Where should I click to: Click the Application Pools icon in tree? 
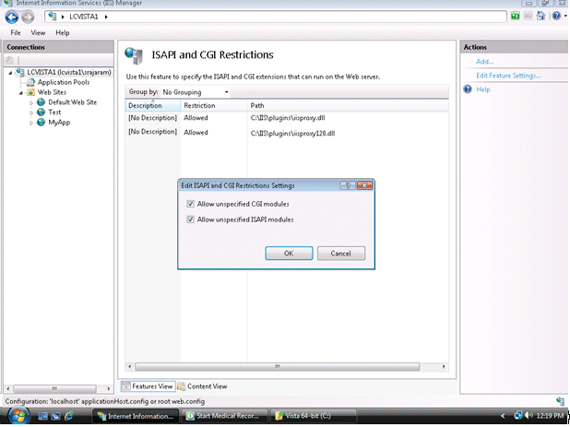31,82
